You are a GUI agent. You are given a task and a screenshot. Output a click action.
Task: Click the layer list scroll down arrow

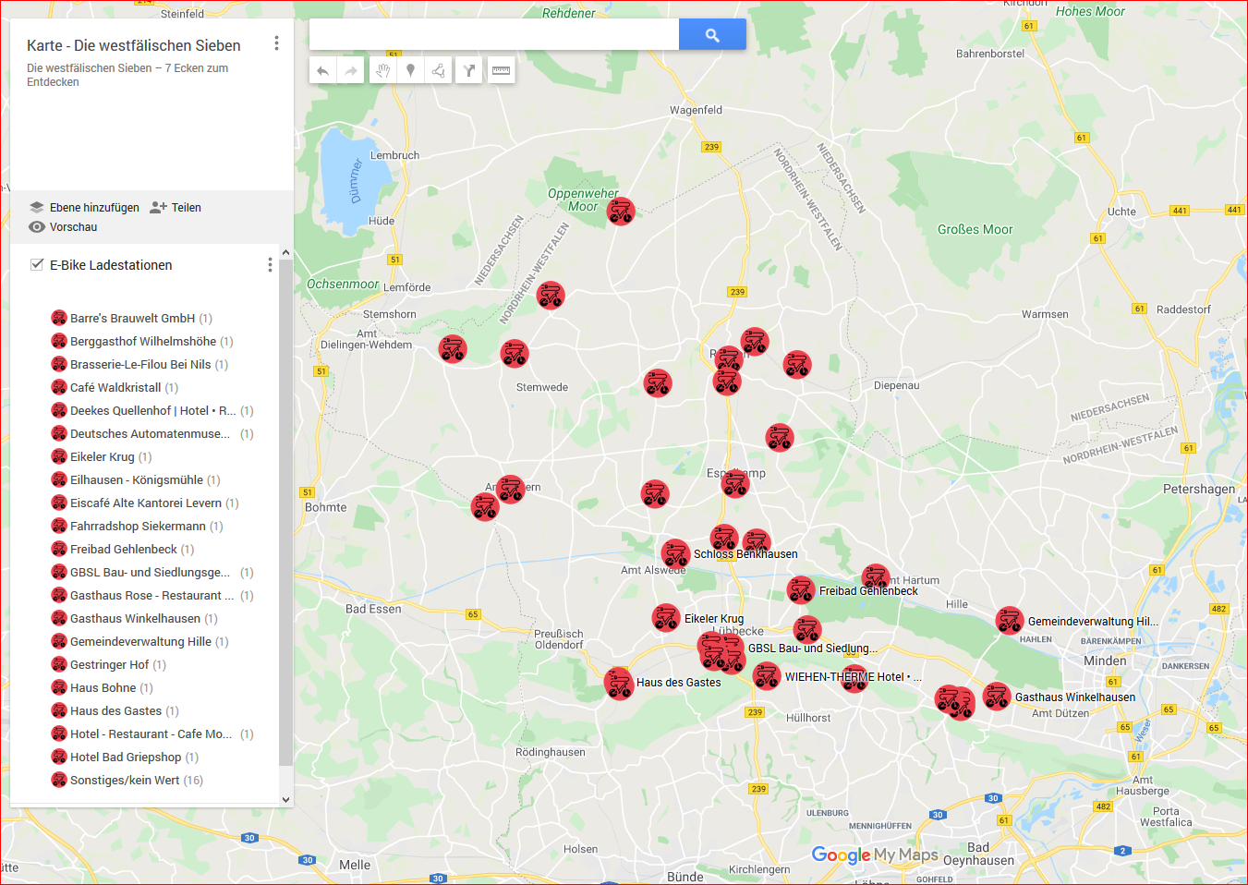[x=285, y=800]
